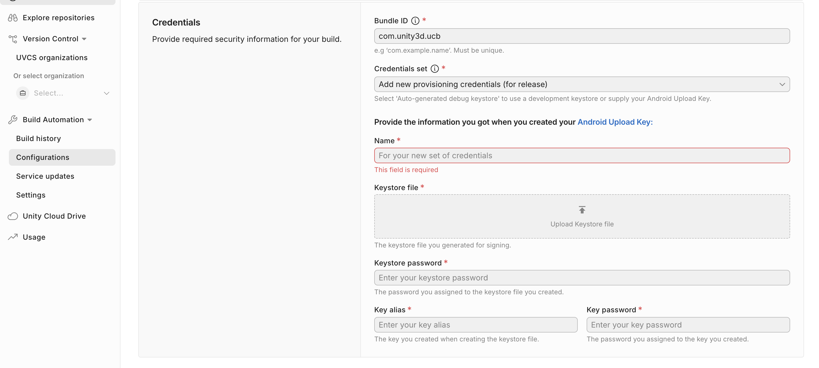Click the upload arrow icon in Keystore area
Viewport: 819px width, 368px height.
[x=582, y=209]
